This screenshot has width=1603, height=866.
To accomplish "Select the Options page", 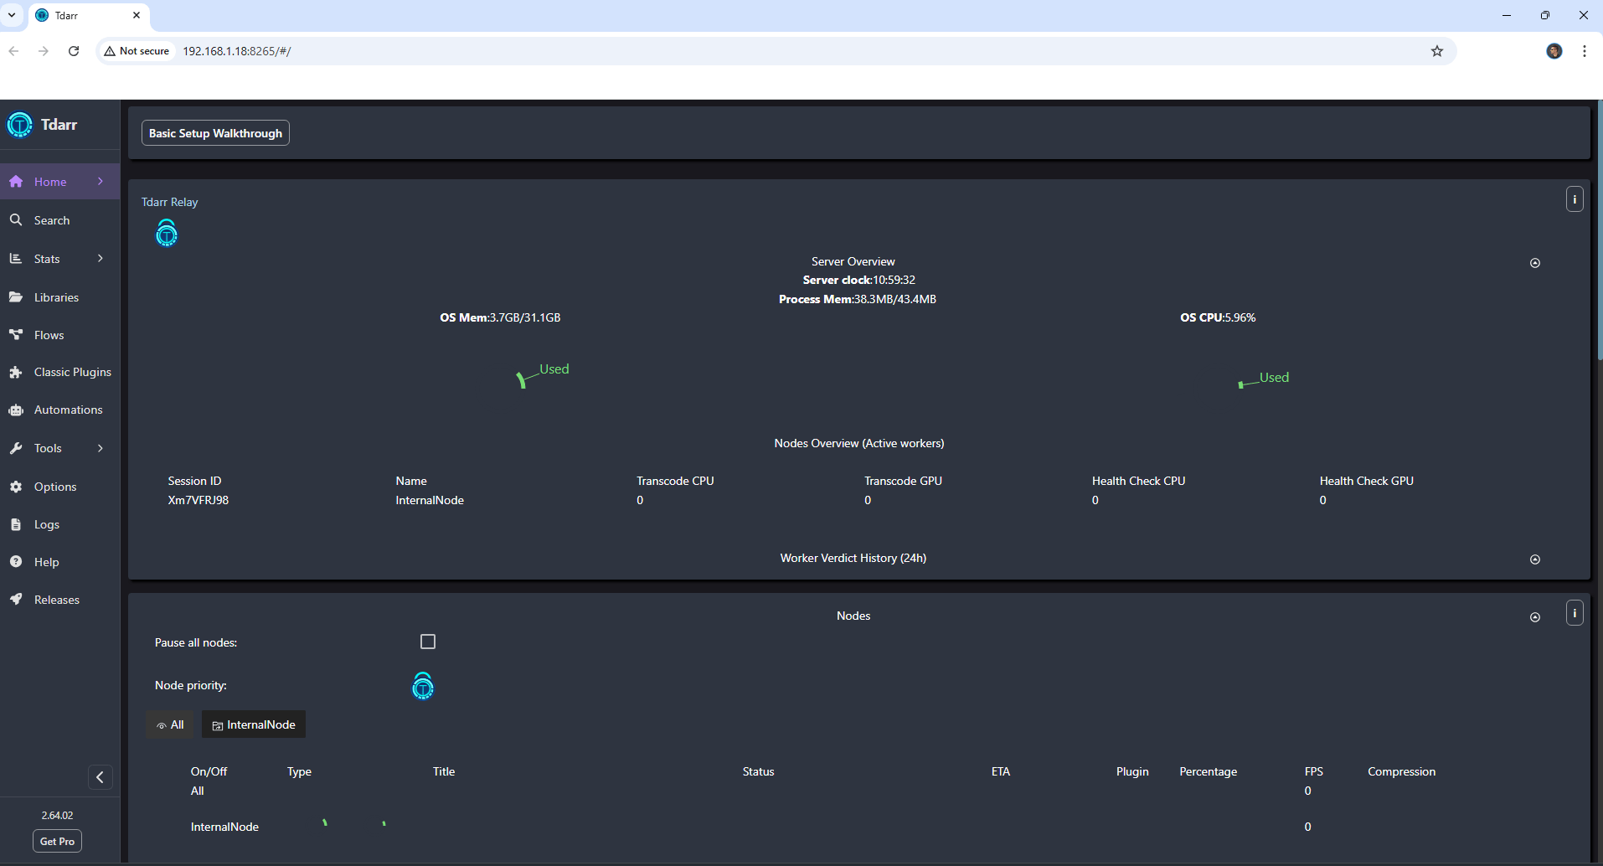I will [54, 486].
